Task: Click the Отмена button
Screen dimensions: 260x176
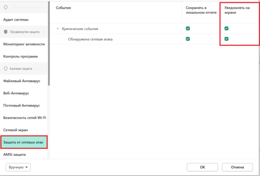Action: [237, 167]
